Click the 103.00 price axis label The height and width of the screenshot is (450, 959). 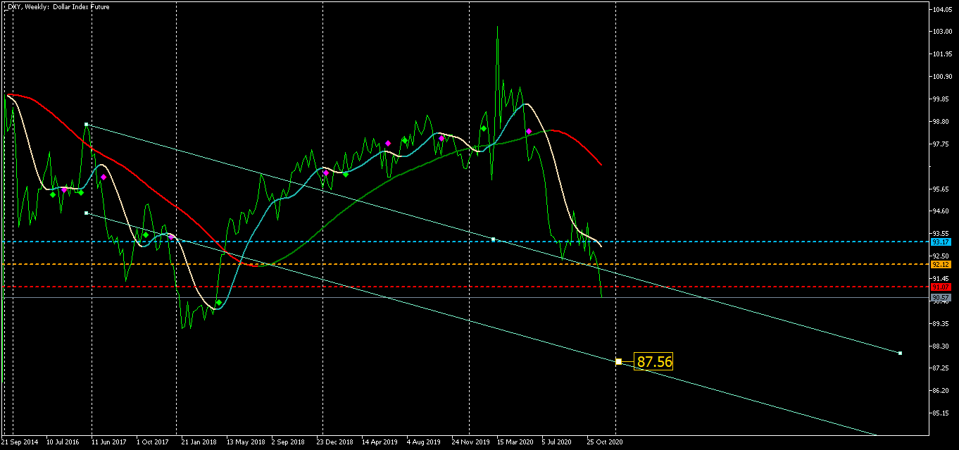pos(942,32)
